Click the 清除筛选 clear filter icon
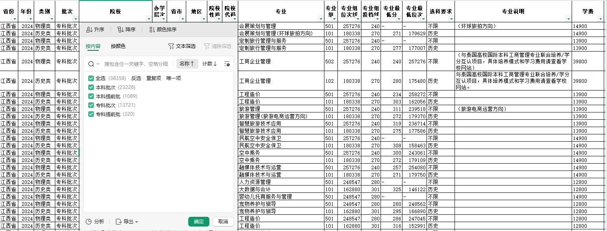Screen dimensions: 607x231 (x=207, y=46)
